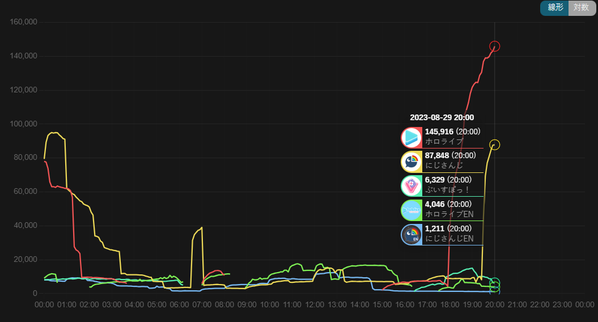
Task: Select the yellow にじさんじ data point marker
Action: pos(495,145)
